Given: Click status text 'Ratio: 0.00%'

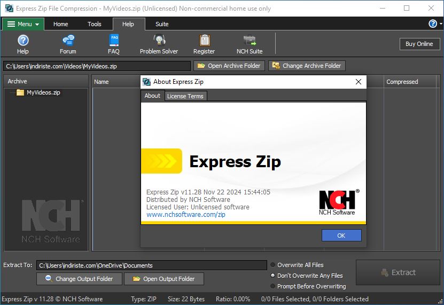Looking at the screenshot, I should (x=233, y=299).
